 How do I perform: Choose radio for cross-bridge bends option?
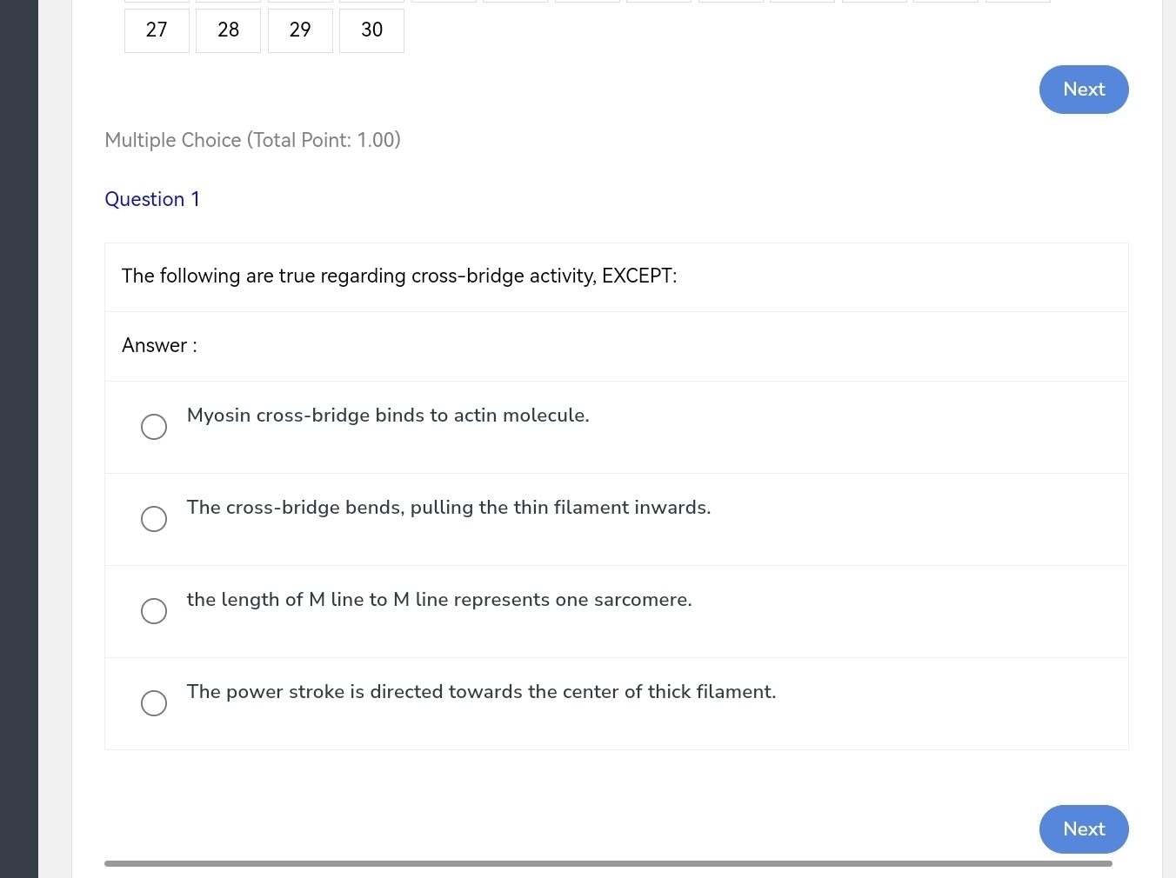[x=154, y=519]
